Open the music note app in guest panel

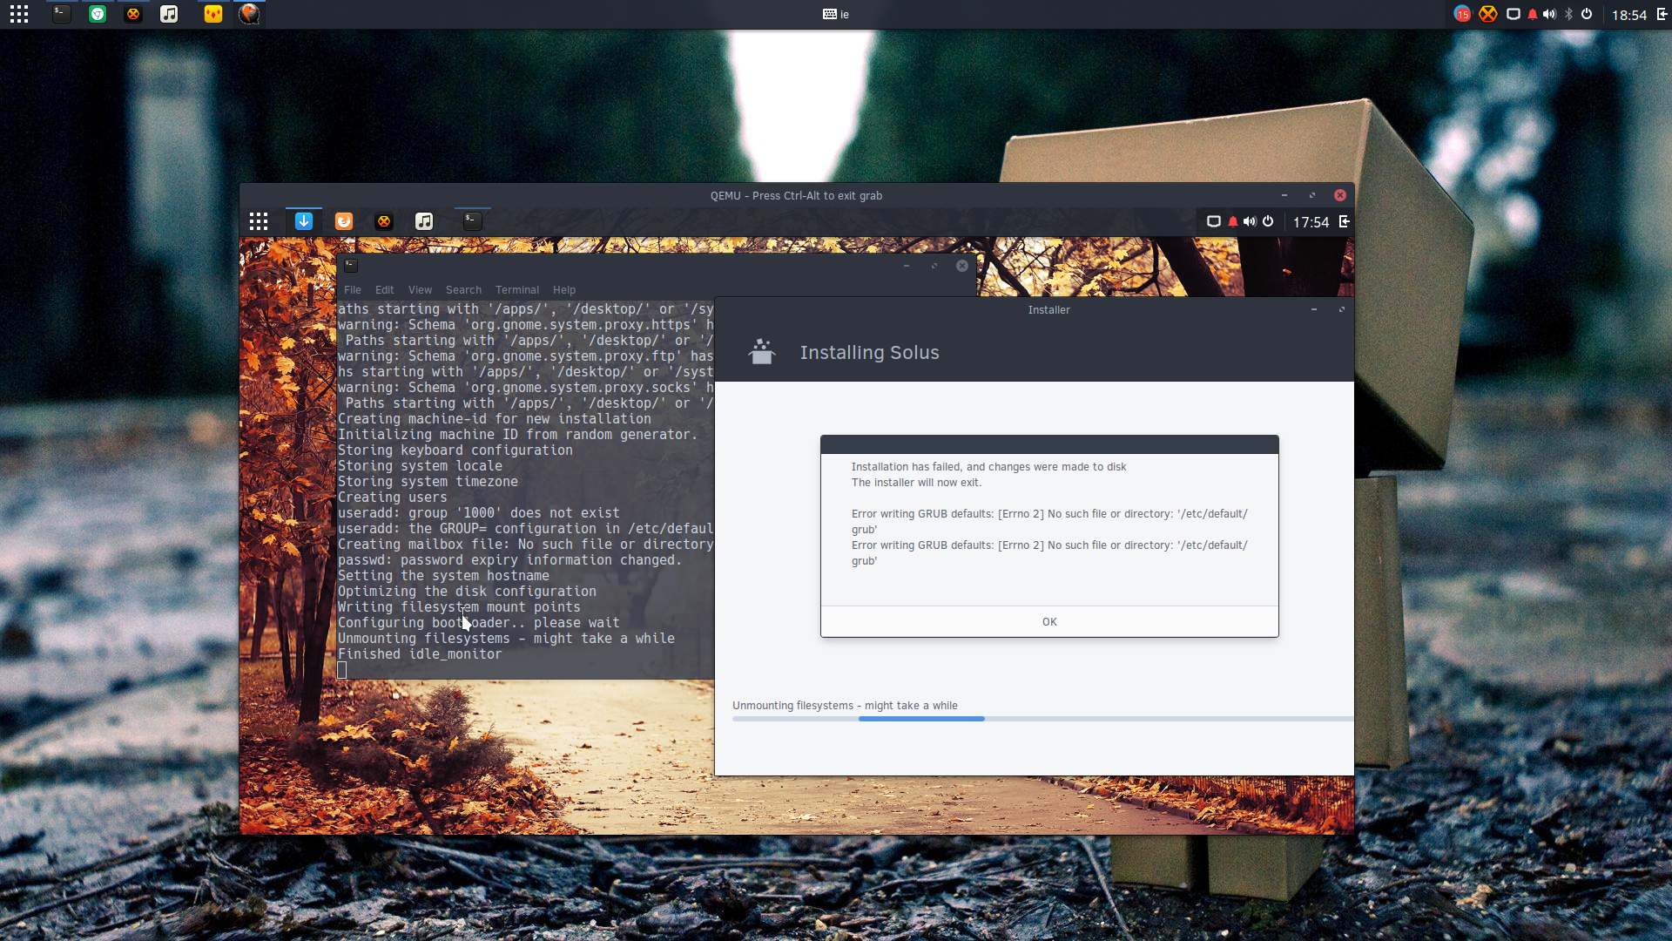[x=424, y=221]
